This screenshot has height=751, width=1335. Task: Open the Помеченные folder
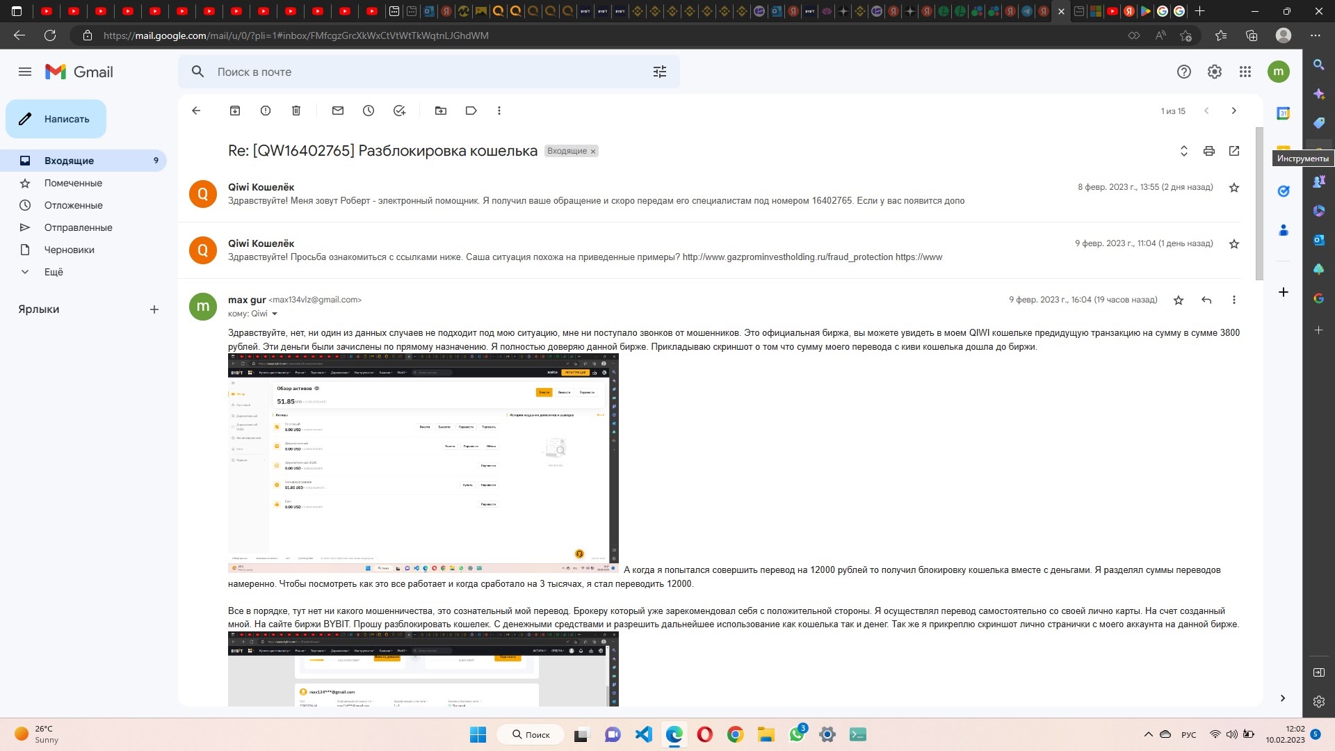pos(83,183)
